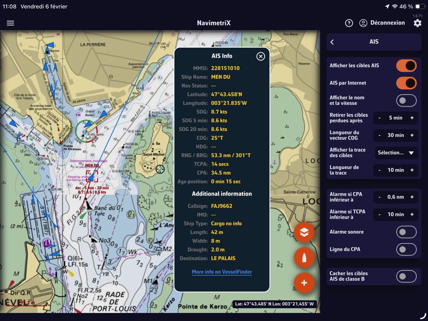This screenshot has height=321, width=428.
Task: Click the Déconnexion button
Action: click(x=382, y=23)
